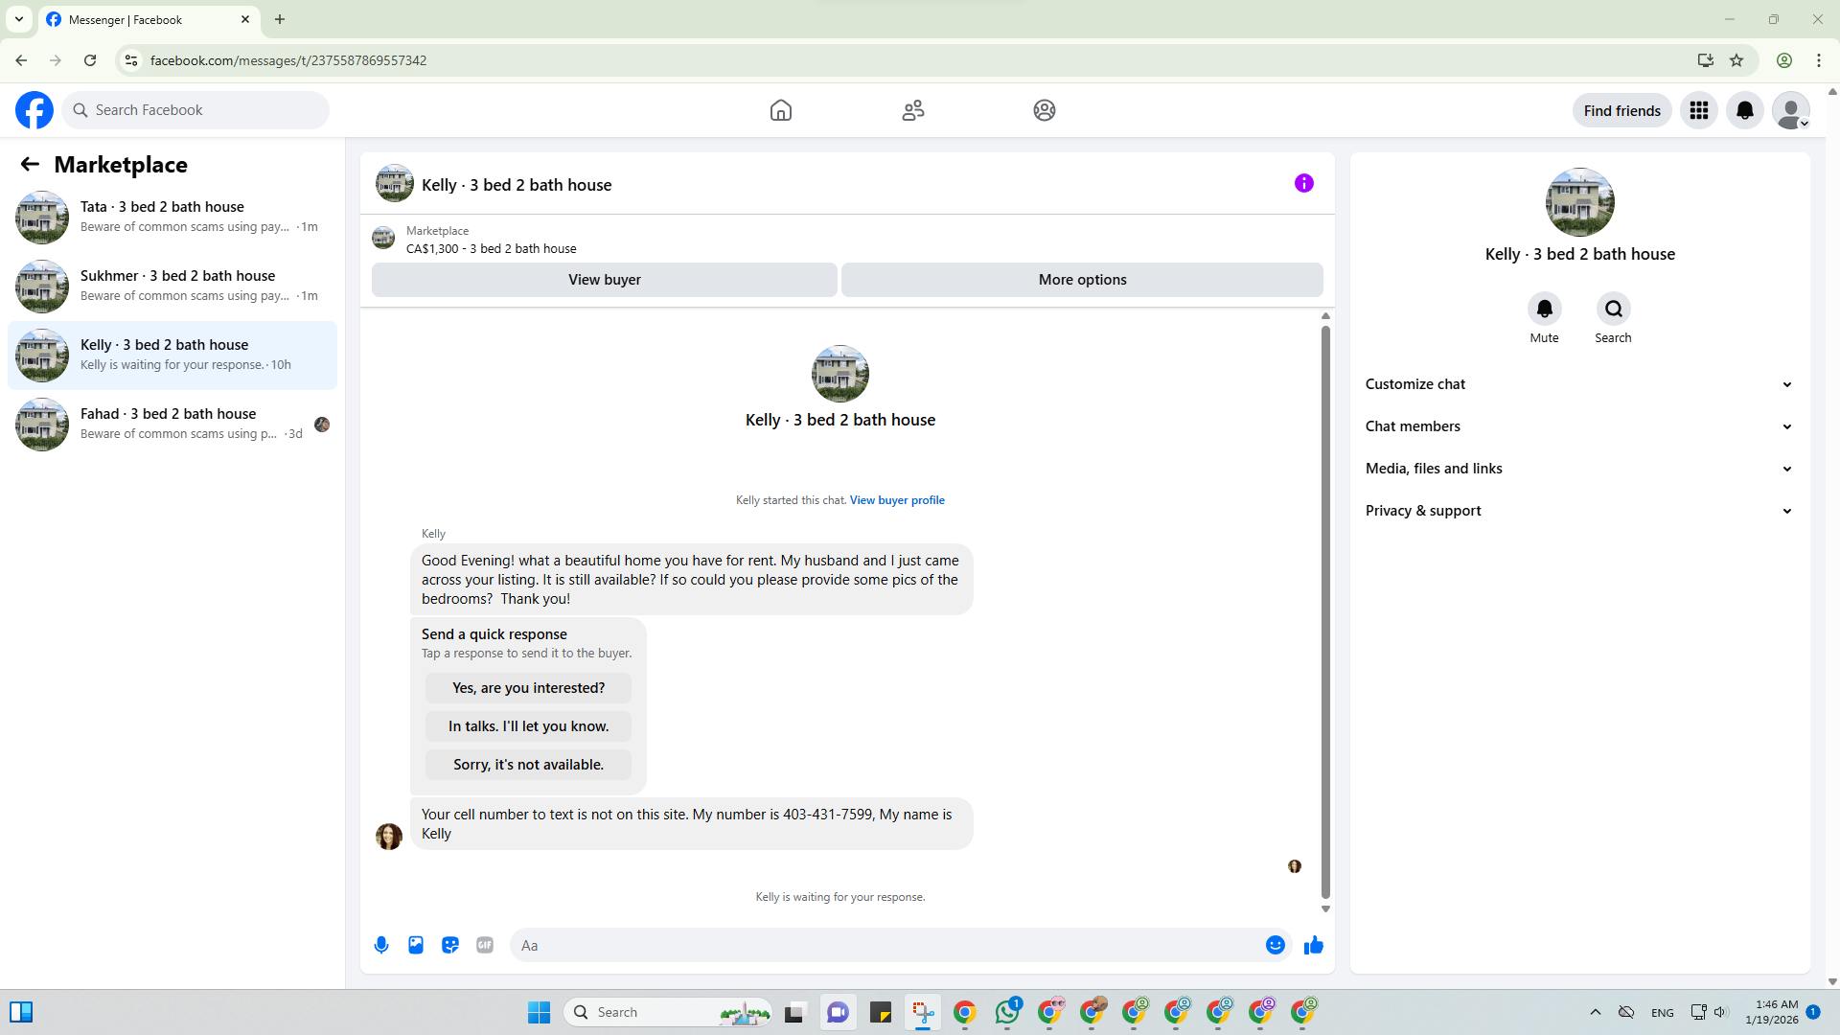This screenshot has width=1840, height=1035.
Task: Open the Facebook menu grid icon
Action: coord(1699,110)
